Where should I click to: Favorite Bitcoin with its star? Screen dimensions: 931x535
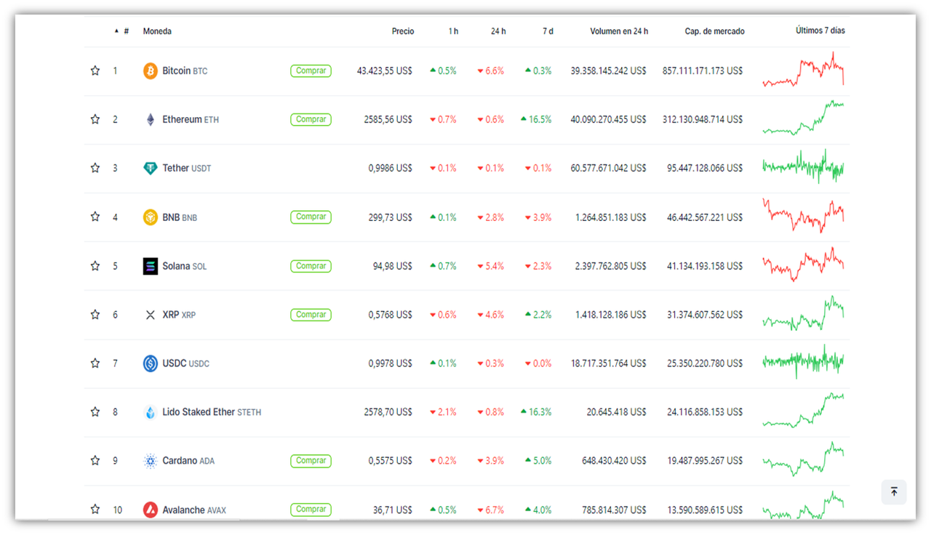click(95, 71)
